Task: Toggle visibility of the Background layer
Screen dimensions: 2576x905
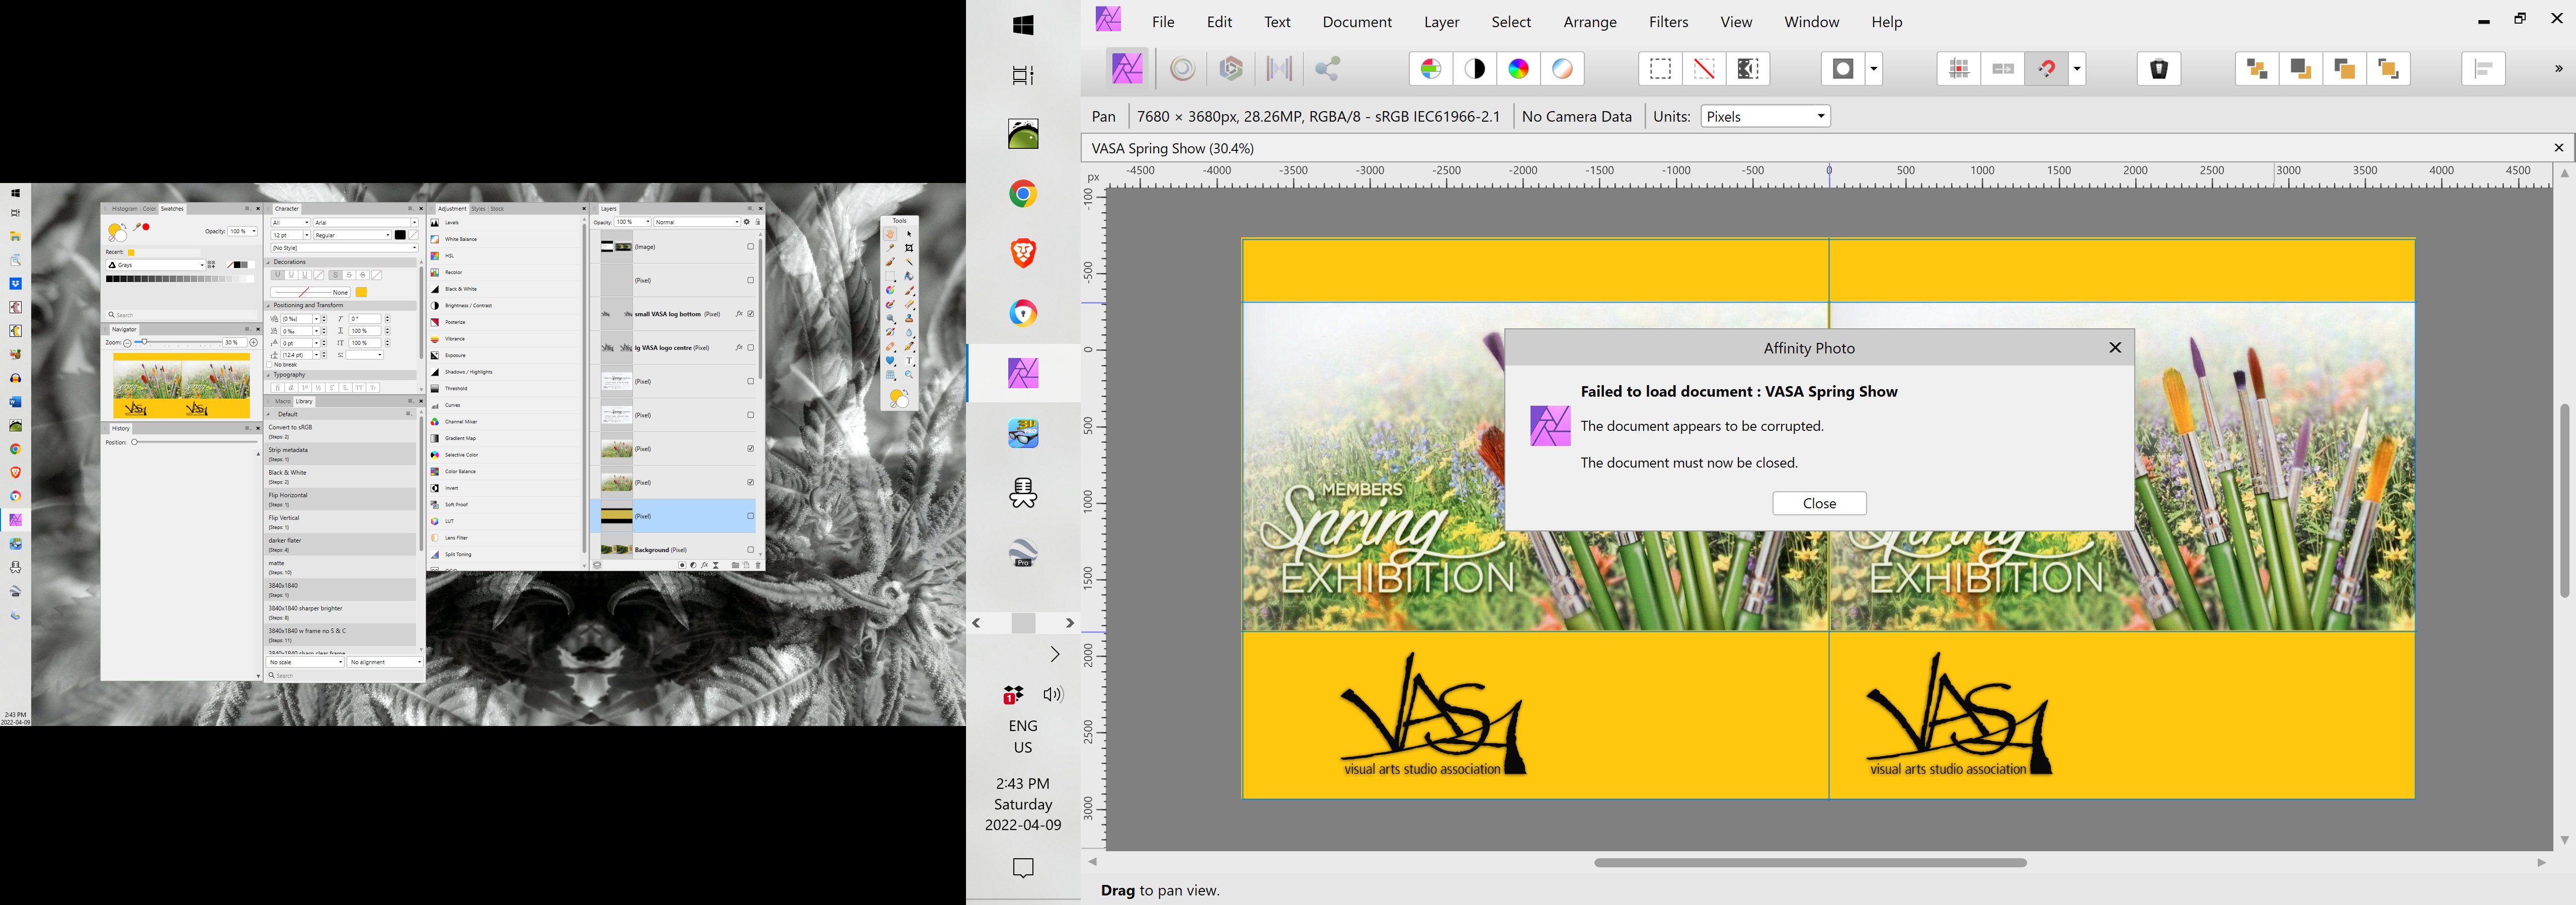Action: [x=751, y=550]
